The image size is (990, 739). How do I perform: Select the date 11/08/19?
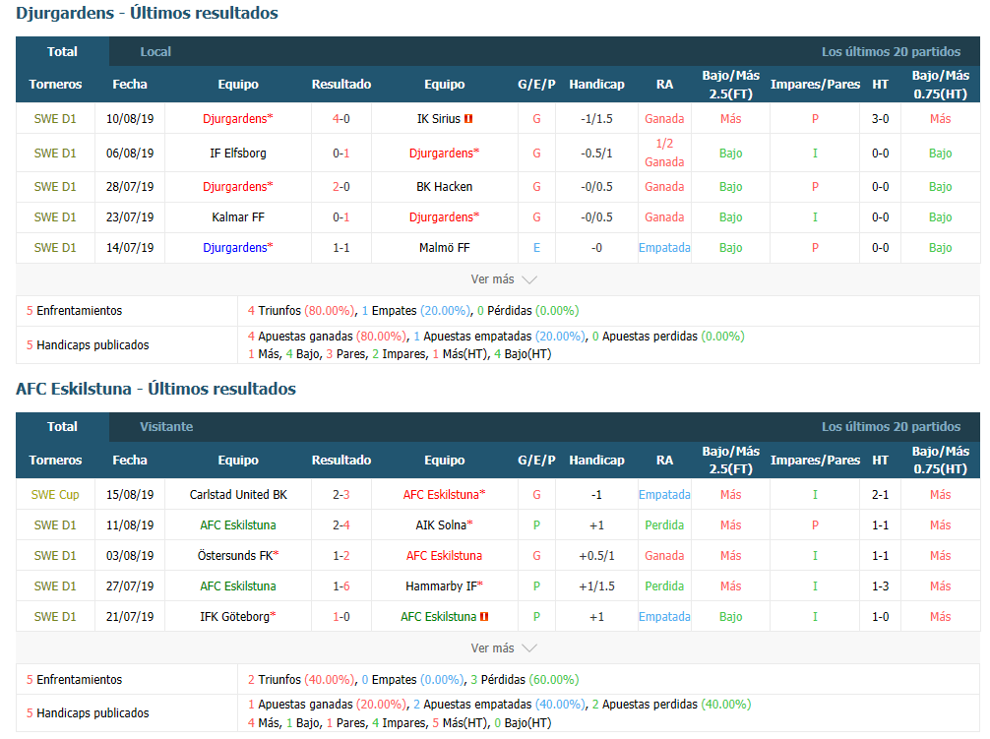click(130, 525)
